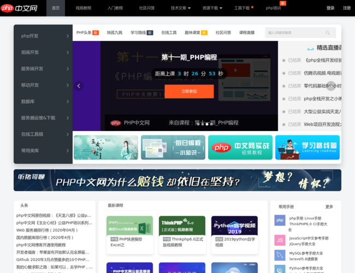Screen dimensions: 355x273
Task: Select the 首页 nav tab
Action: (x=56, y=8)
